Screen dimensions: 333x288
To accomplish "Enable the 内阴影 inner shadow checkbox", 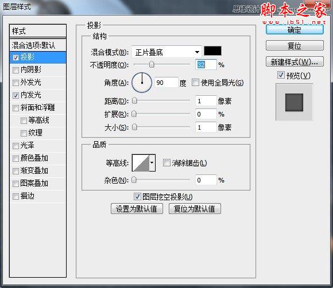I will [x=16, y=70].
